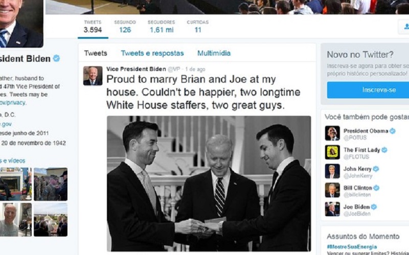409x255 pixels.
Task: Switch to Tweets e respostas tab
Action: pos(152,54)
